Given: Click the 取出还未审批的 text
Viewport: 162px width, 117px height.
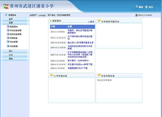Looking at the screenshot, I should click(104, 80).
